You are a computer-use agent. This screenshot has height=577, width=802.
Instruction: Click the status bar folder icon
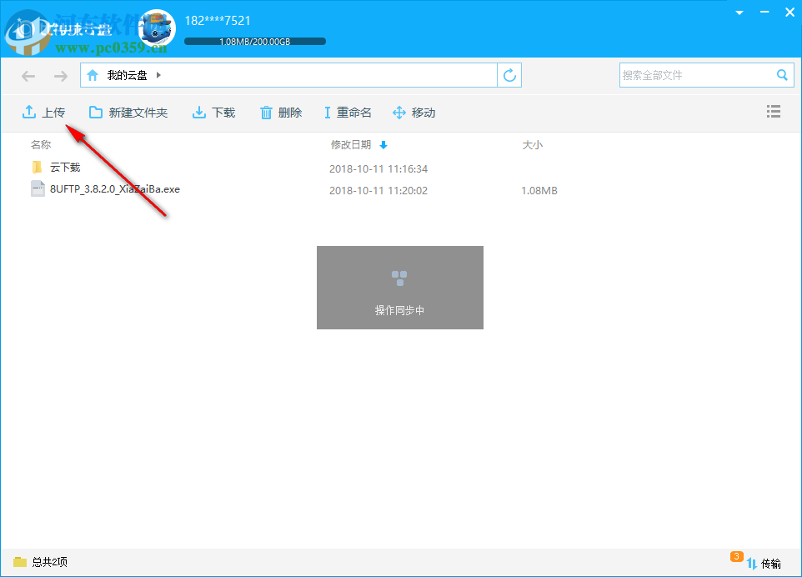point(20,562)
